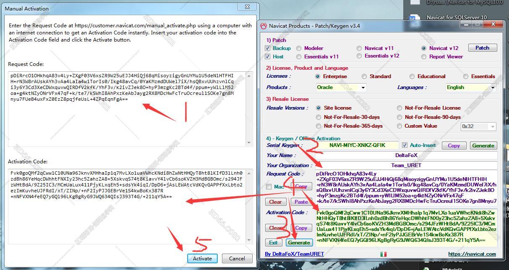Click Generate button beside Exit
The image size is (509, 270).
299,243
